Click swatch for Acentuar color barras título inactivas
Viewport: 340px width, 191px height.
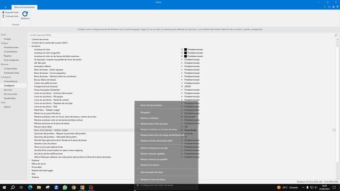click(185, 56)
